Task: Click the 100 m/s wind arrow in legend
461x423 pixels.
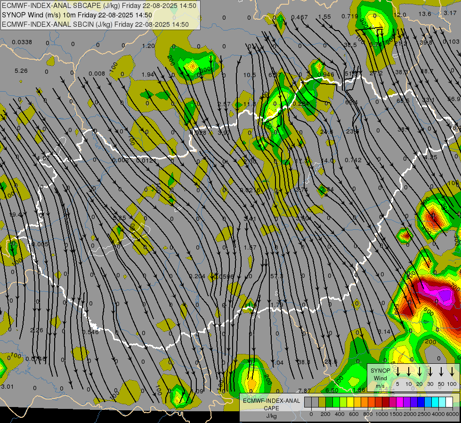Action: point(452,372)
